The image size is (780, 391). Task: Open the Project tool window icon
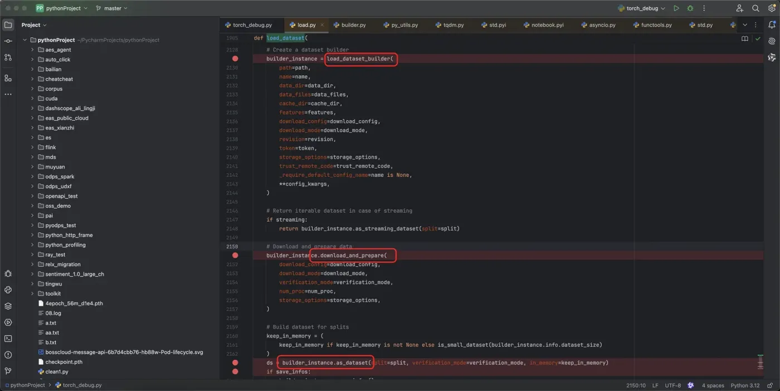click(8, 25)
